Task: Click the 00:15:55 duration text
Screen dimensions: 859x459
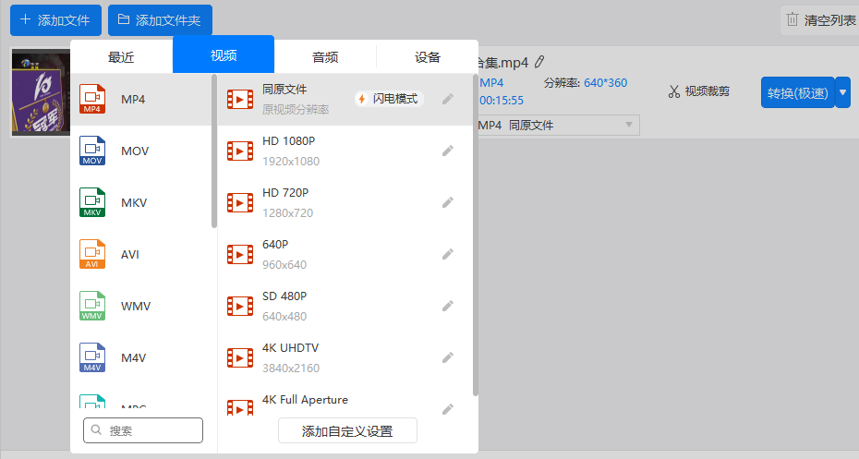Action: coord(502,101)
